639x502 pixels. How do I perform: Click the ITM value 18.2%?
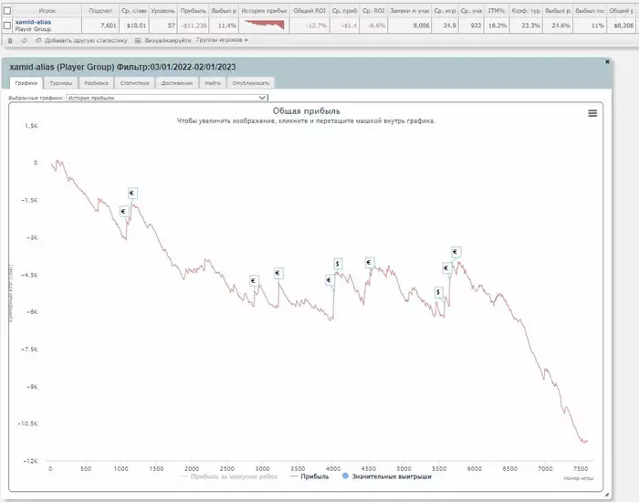point(498,26)
